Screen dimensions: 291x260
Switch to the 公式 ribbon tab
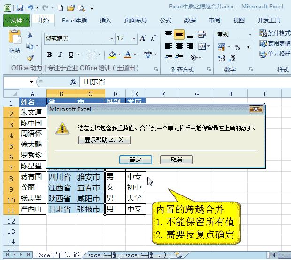point(166,20)
